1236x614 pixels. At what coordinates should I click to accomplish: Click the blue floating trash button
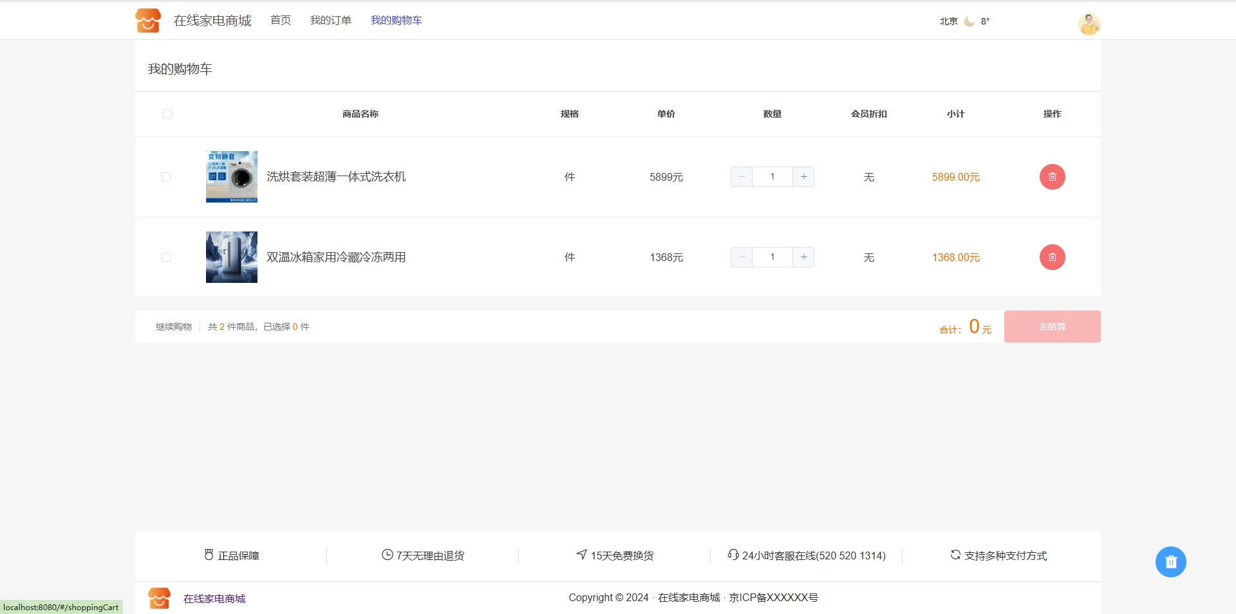point(1170,562)
